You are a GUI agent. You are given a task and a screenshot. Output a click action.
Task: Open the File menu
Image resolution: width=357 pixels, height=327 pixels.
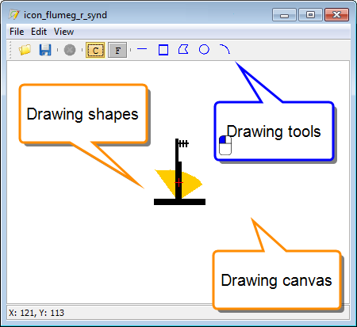click(x=17, y=32)
